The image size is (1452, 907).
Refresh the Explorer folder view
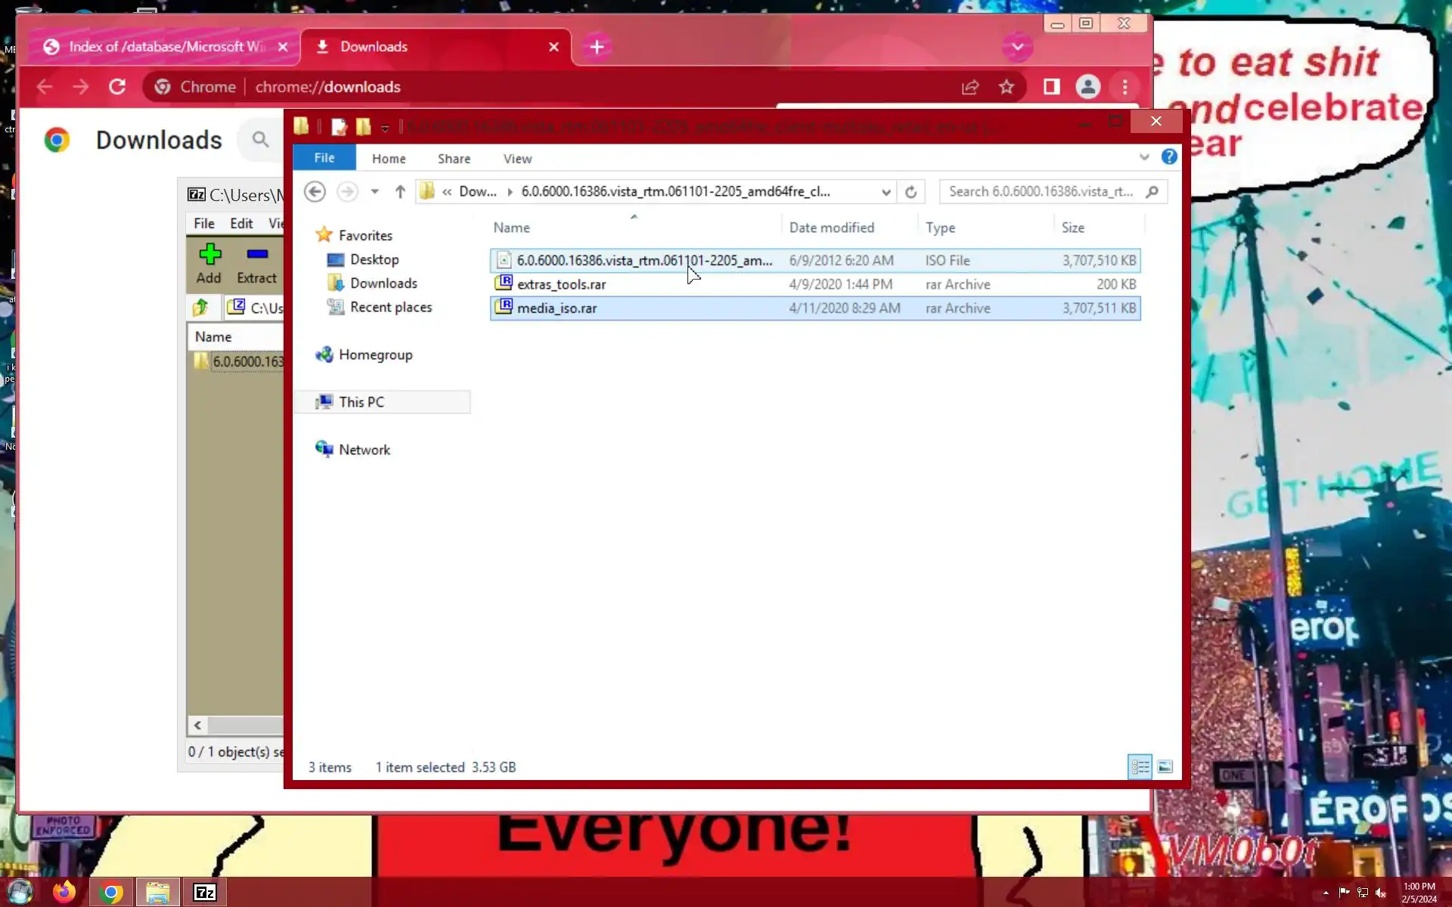[x=911, y=192]
